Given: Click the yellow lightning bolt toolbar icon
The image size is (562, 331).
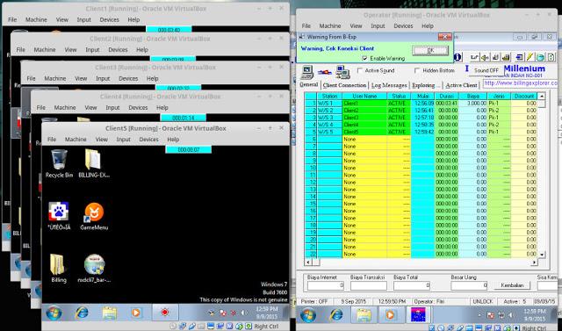Looking at the screenshot, I should pos(530,57).
